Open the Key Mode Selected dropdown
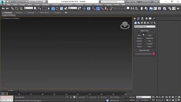Image resolution: width=181 pixels, height=102 pixels. point(143,97)
